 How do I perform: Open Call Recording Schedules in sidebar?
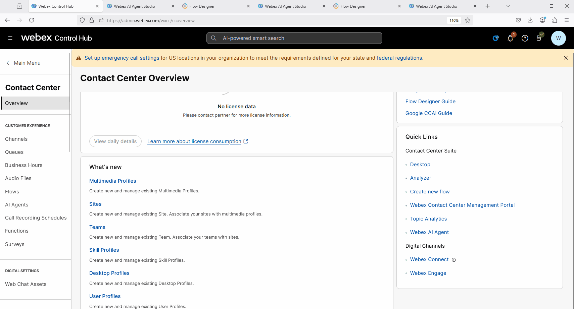point(36,218)
